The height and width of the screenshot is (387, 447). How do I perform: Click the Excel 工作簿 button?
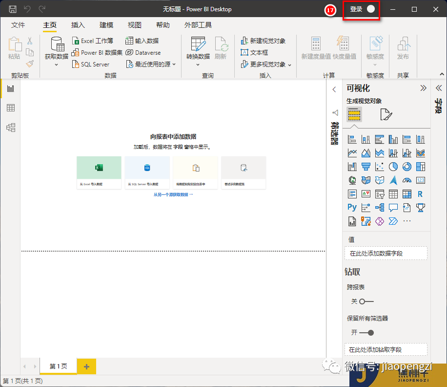[x=93, y=41]
